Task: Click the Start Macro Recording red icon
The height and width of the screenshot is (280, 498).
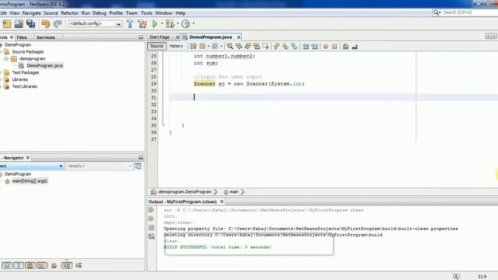Action: pos(325,47)
